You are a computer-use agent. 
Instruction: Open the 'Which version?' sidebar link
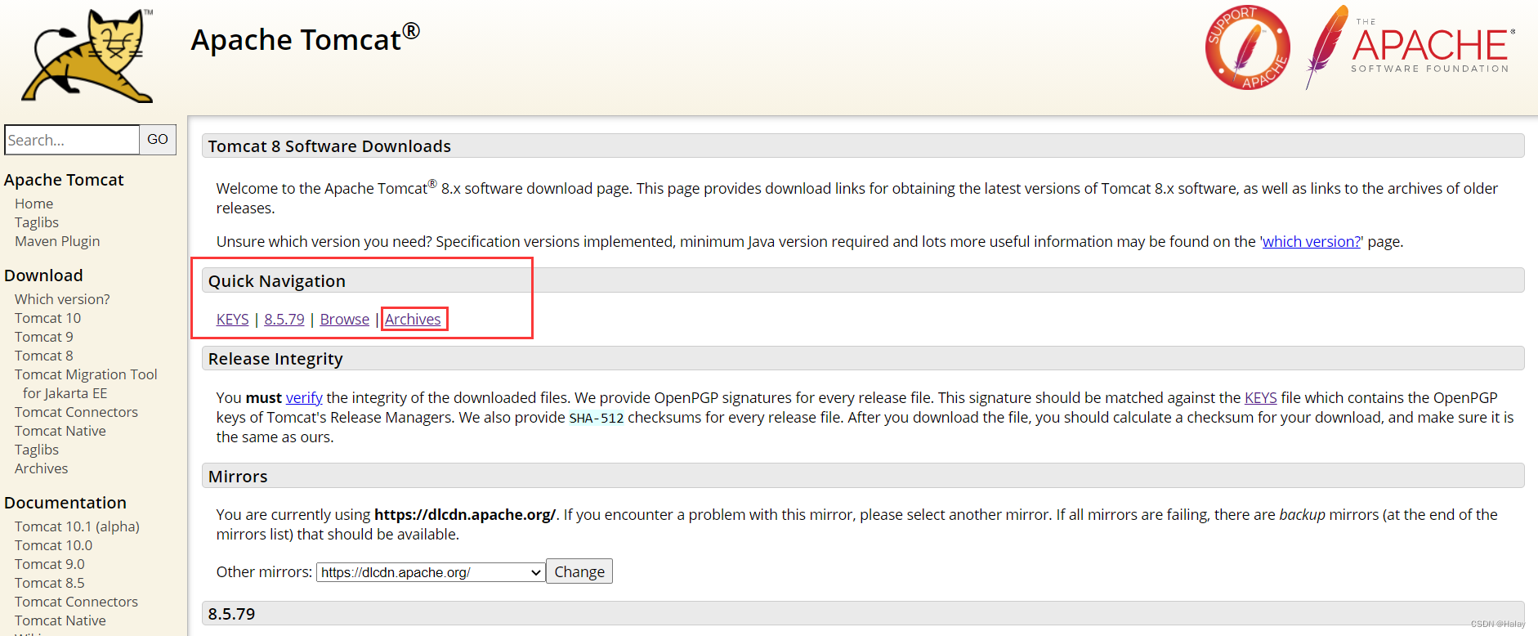(x=62, y=299)
